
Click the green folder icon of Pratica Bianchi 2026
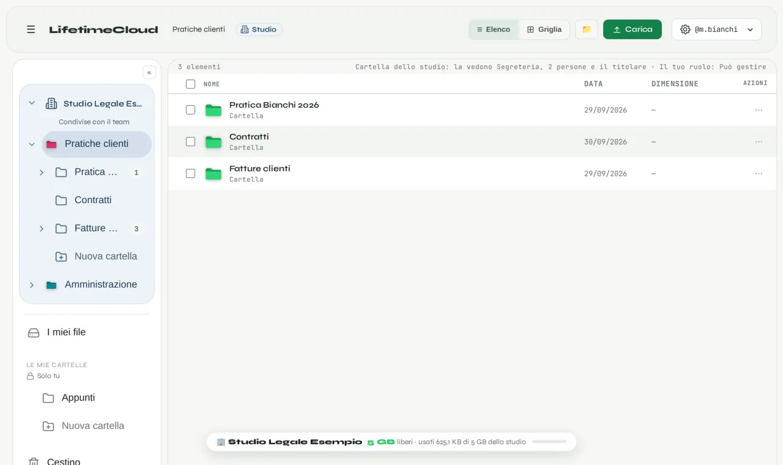(213, 110)
